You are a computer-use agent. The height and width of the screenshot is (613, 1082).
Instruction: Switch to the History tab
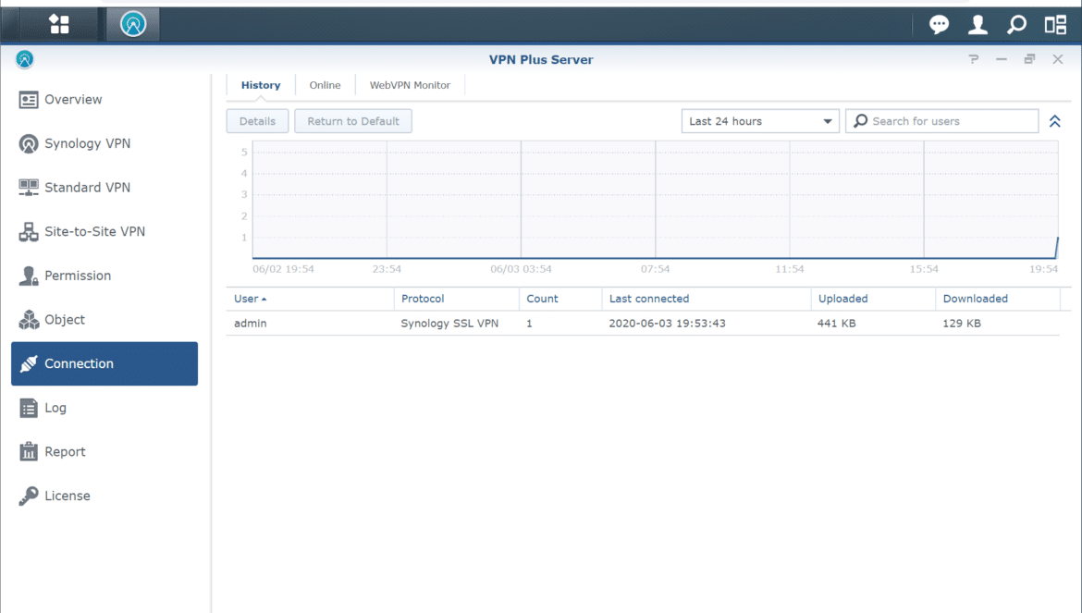261,85
